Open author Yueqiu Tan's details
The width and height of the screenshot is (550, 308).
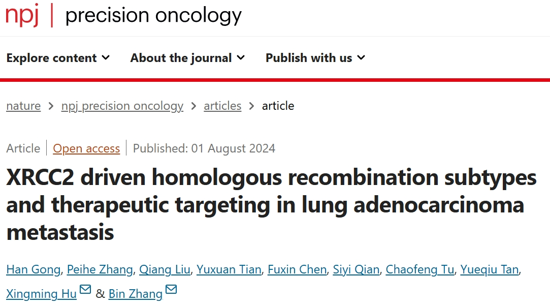(x=490, y=269)
